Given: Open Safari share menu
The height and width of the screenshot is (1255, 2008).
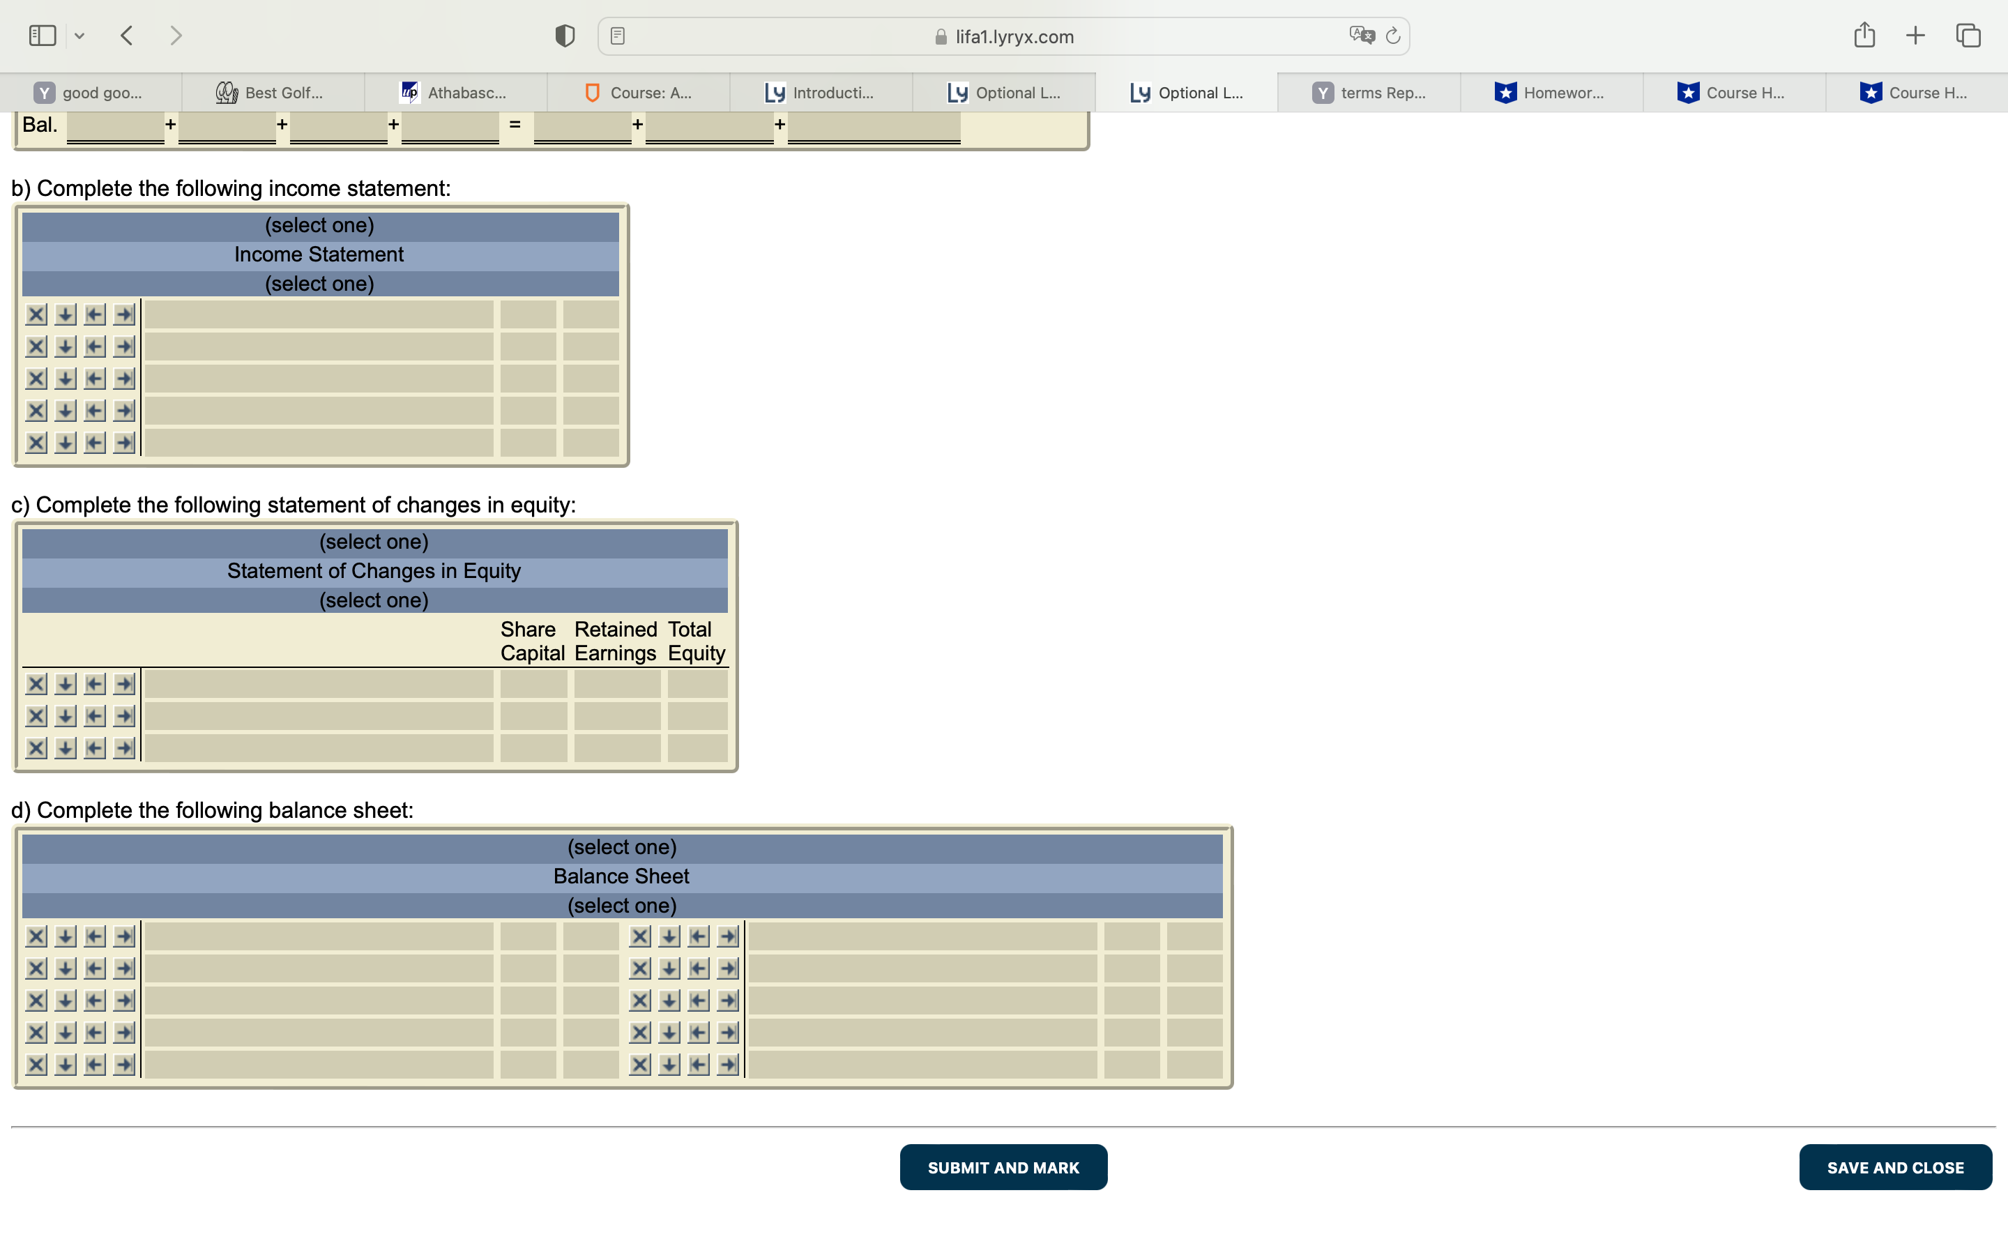Looking at the screenshot, I should [1864, 36].
